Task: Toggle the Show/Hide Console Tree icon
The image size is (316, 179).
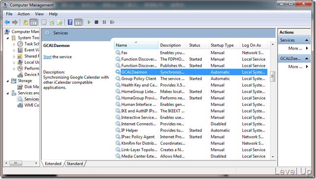Action: point(33,22)
